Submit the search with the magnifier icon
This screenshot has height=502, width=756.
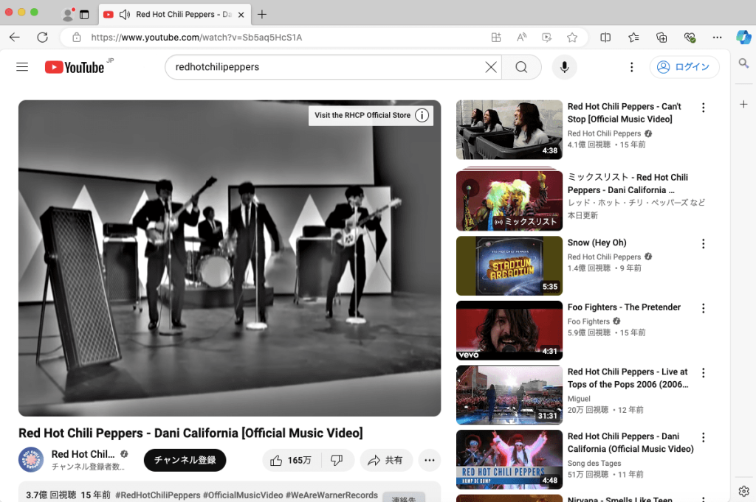pyautogui.click(x=521, y=66)
